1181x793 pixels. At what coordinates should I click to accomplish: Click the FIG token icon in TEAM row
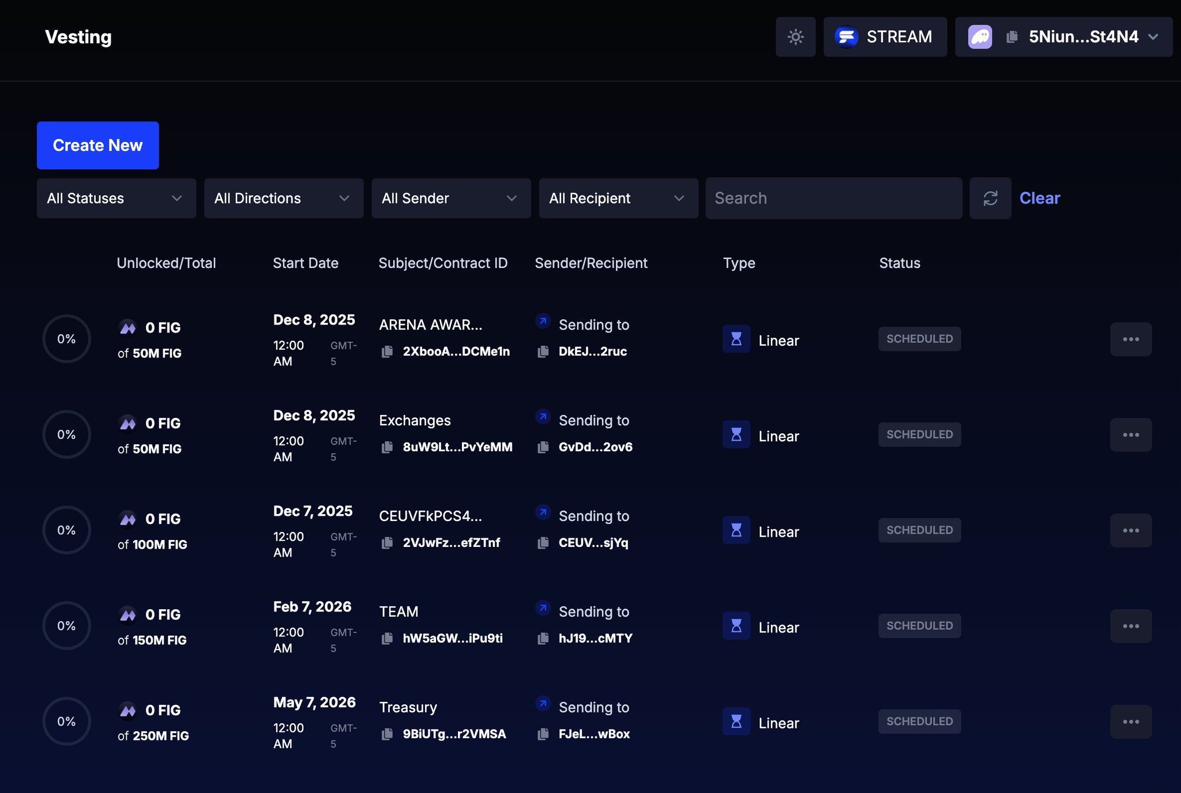[127, 615]
